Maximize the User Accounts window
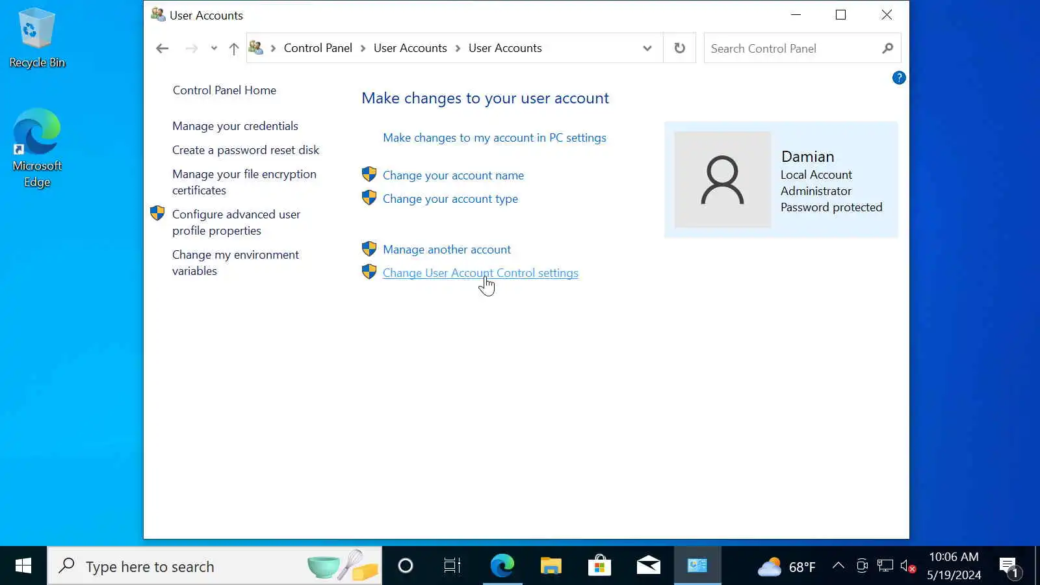This screenshot has height=585, width=1040. 841,14
